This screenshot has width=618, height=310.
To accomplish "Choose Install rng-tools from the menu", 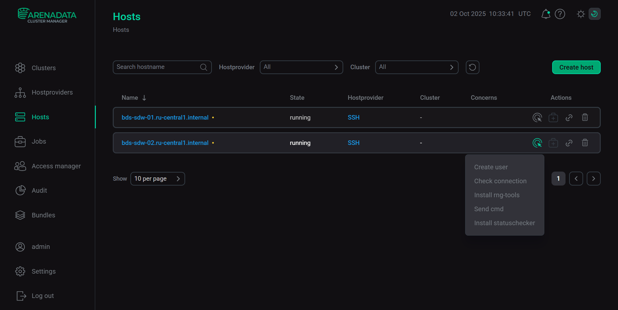I will tap(497, 195).
